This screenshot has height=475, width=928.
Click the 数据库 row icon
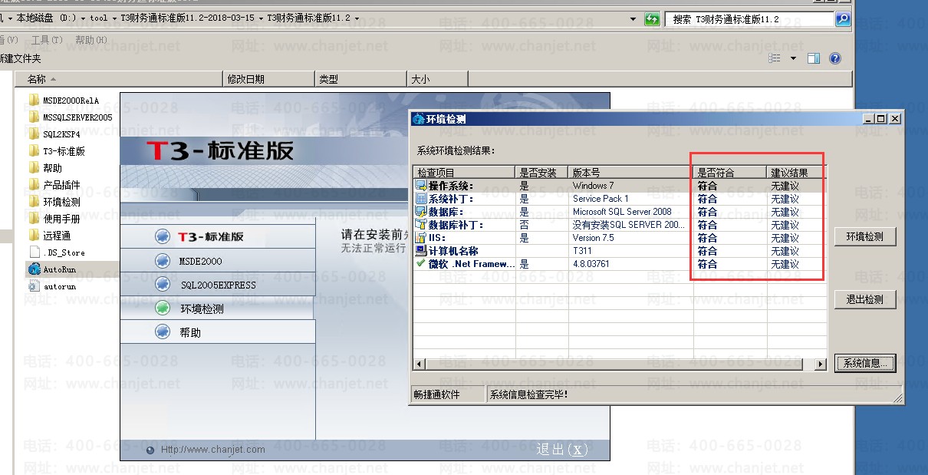coord(420,212)
